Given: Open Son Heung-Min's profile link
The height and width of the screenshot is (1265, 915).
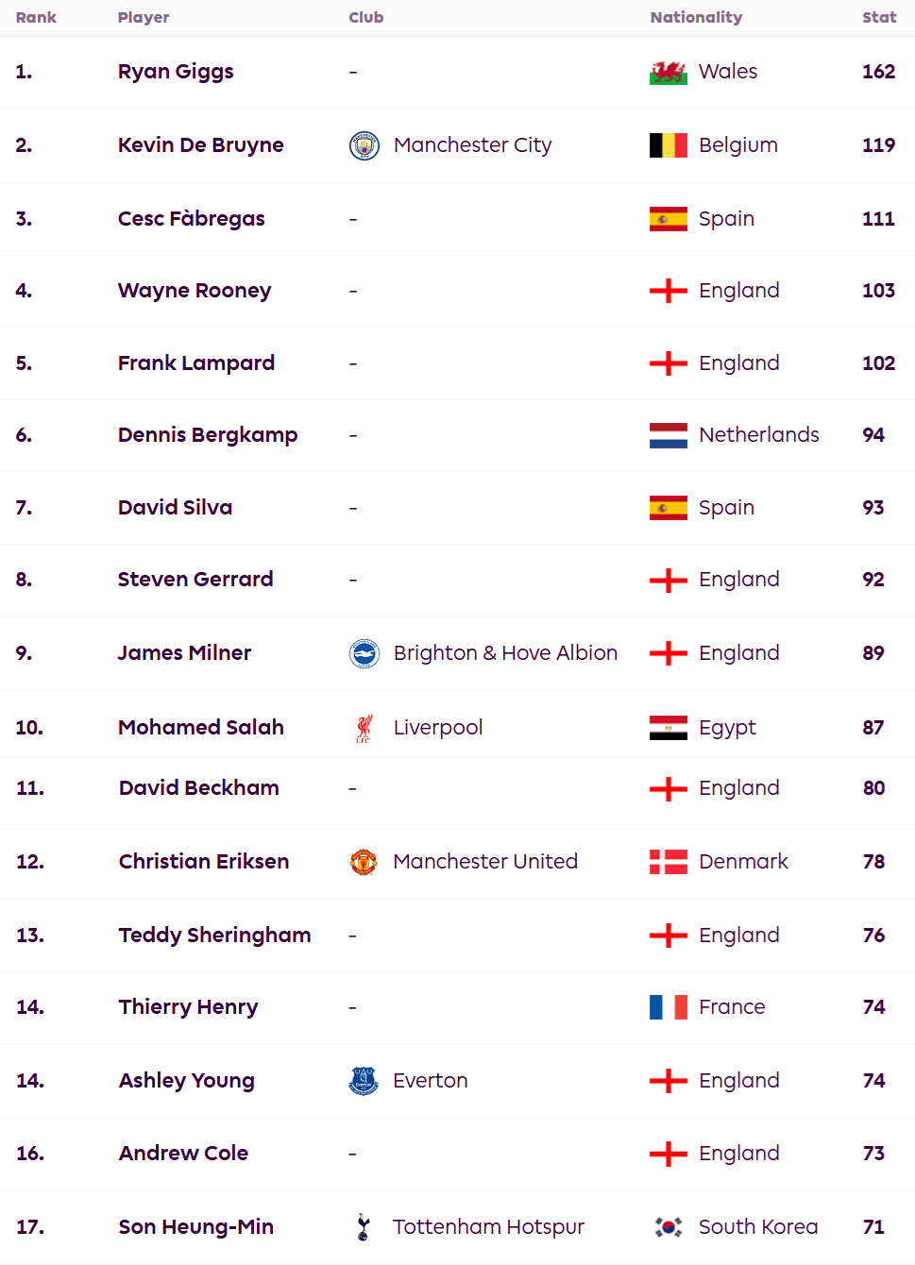Looking at the screenshot, I should pyautogui.click(x=196, y=1227).
